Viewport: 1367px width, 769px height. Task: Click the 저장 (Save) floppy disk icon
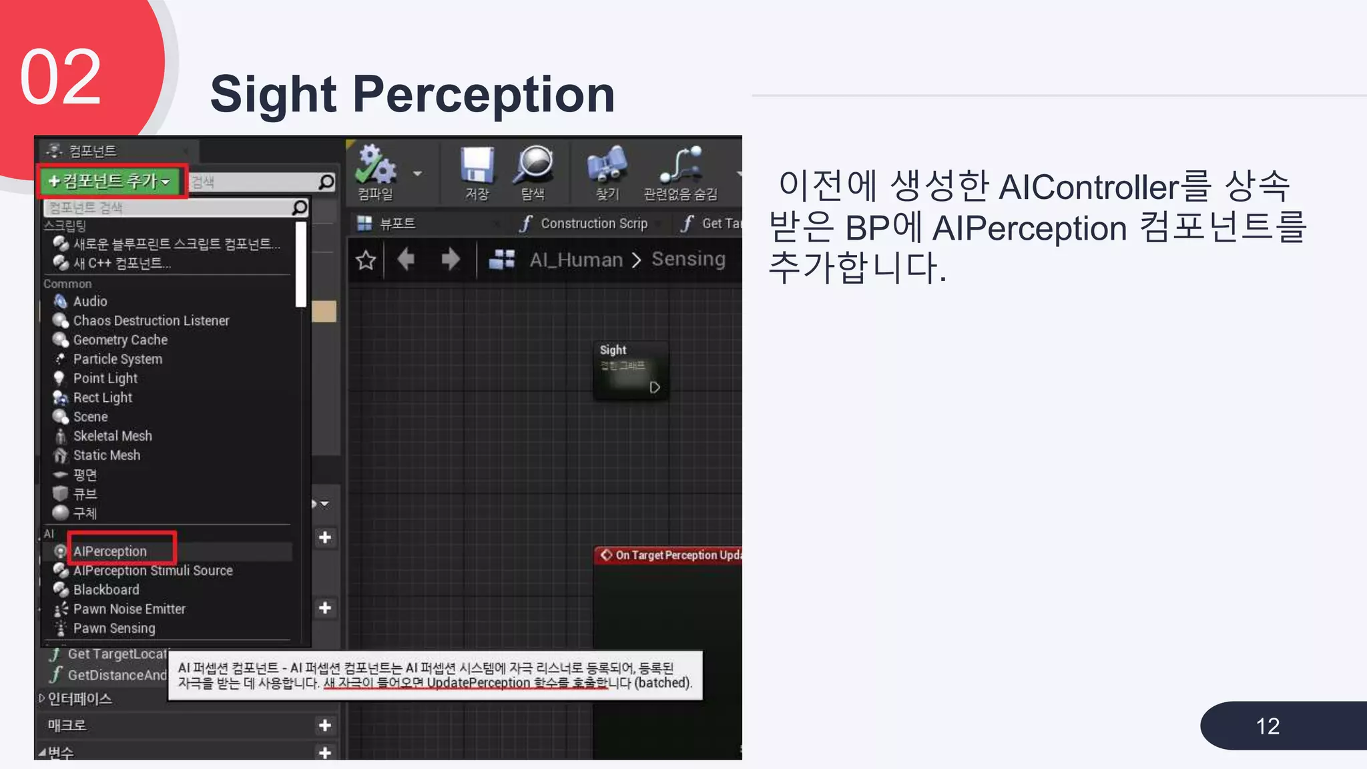click(x=477, y=165)
